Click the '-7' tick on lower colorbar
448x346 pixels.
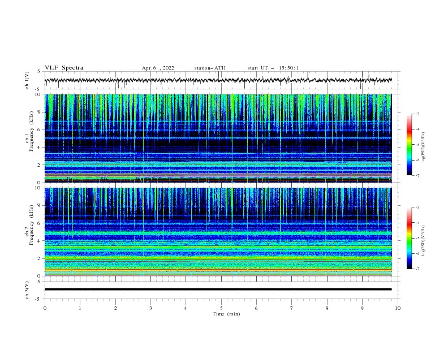[x=417, y=269]
